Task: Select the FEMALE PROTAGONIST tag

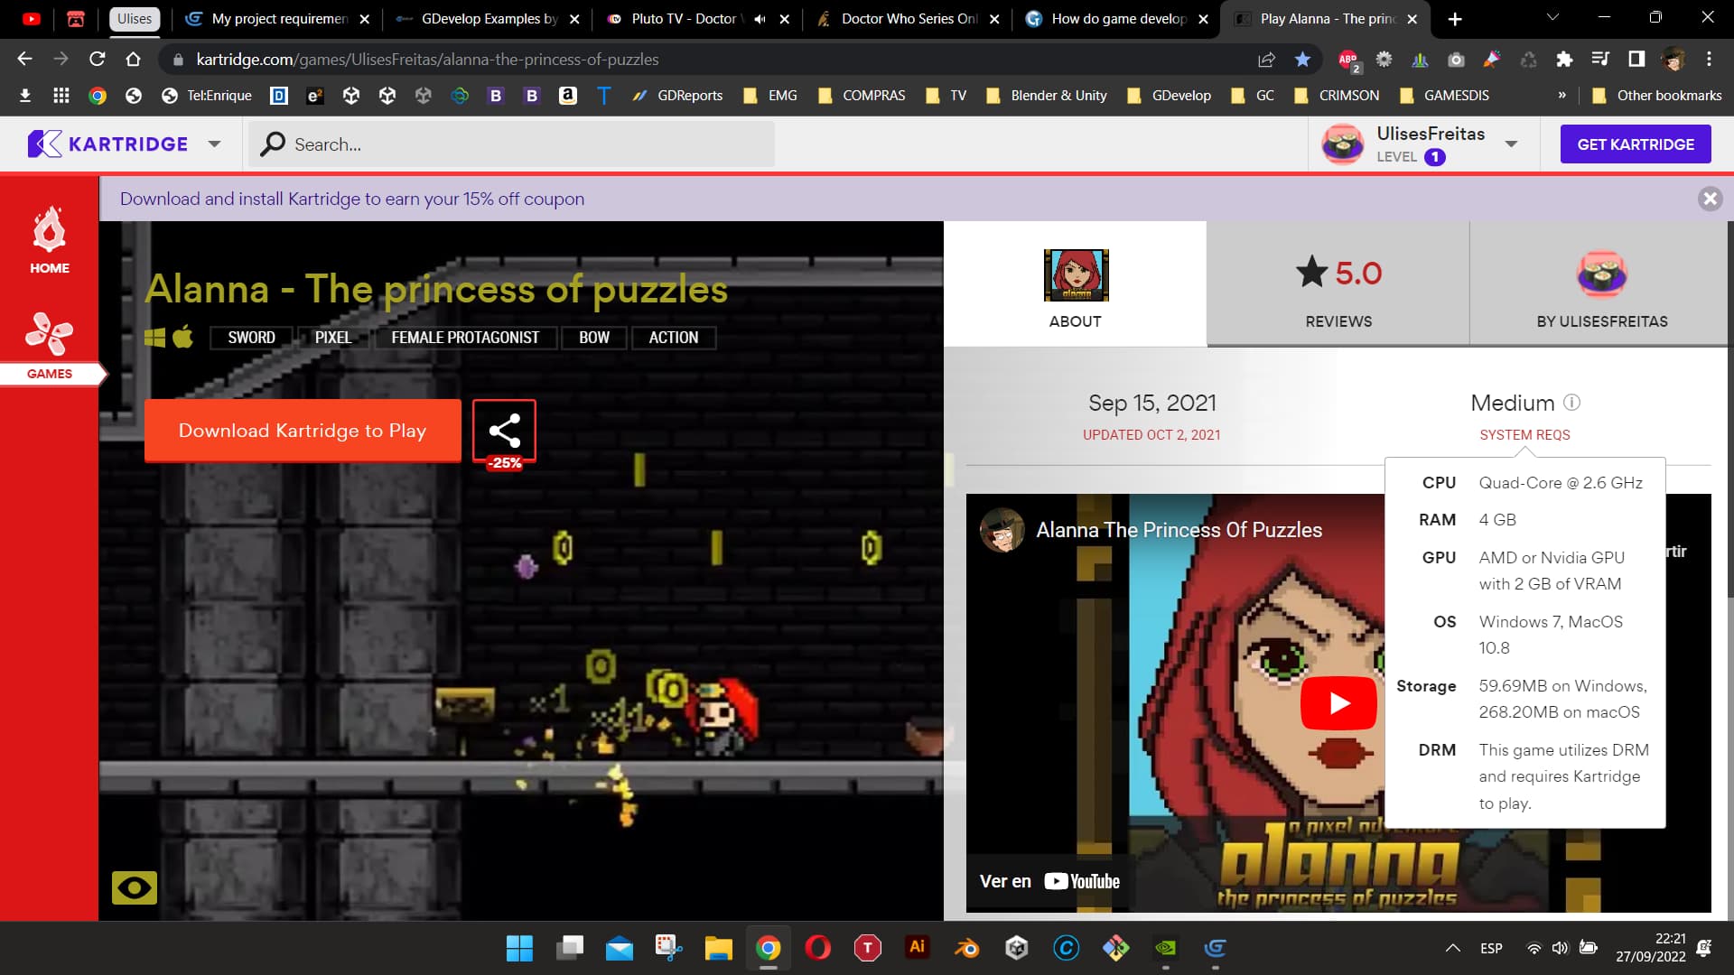Action: tap(465, 338)
